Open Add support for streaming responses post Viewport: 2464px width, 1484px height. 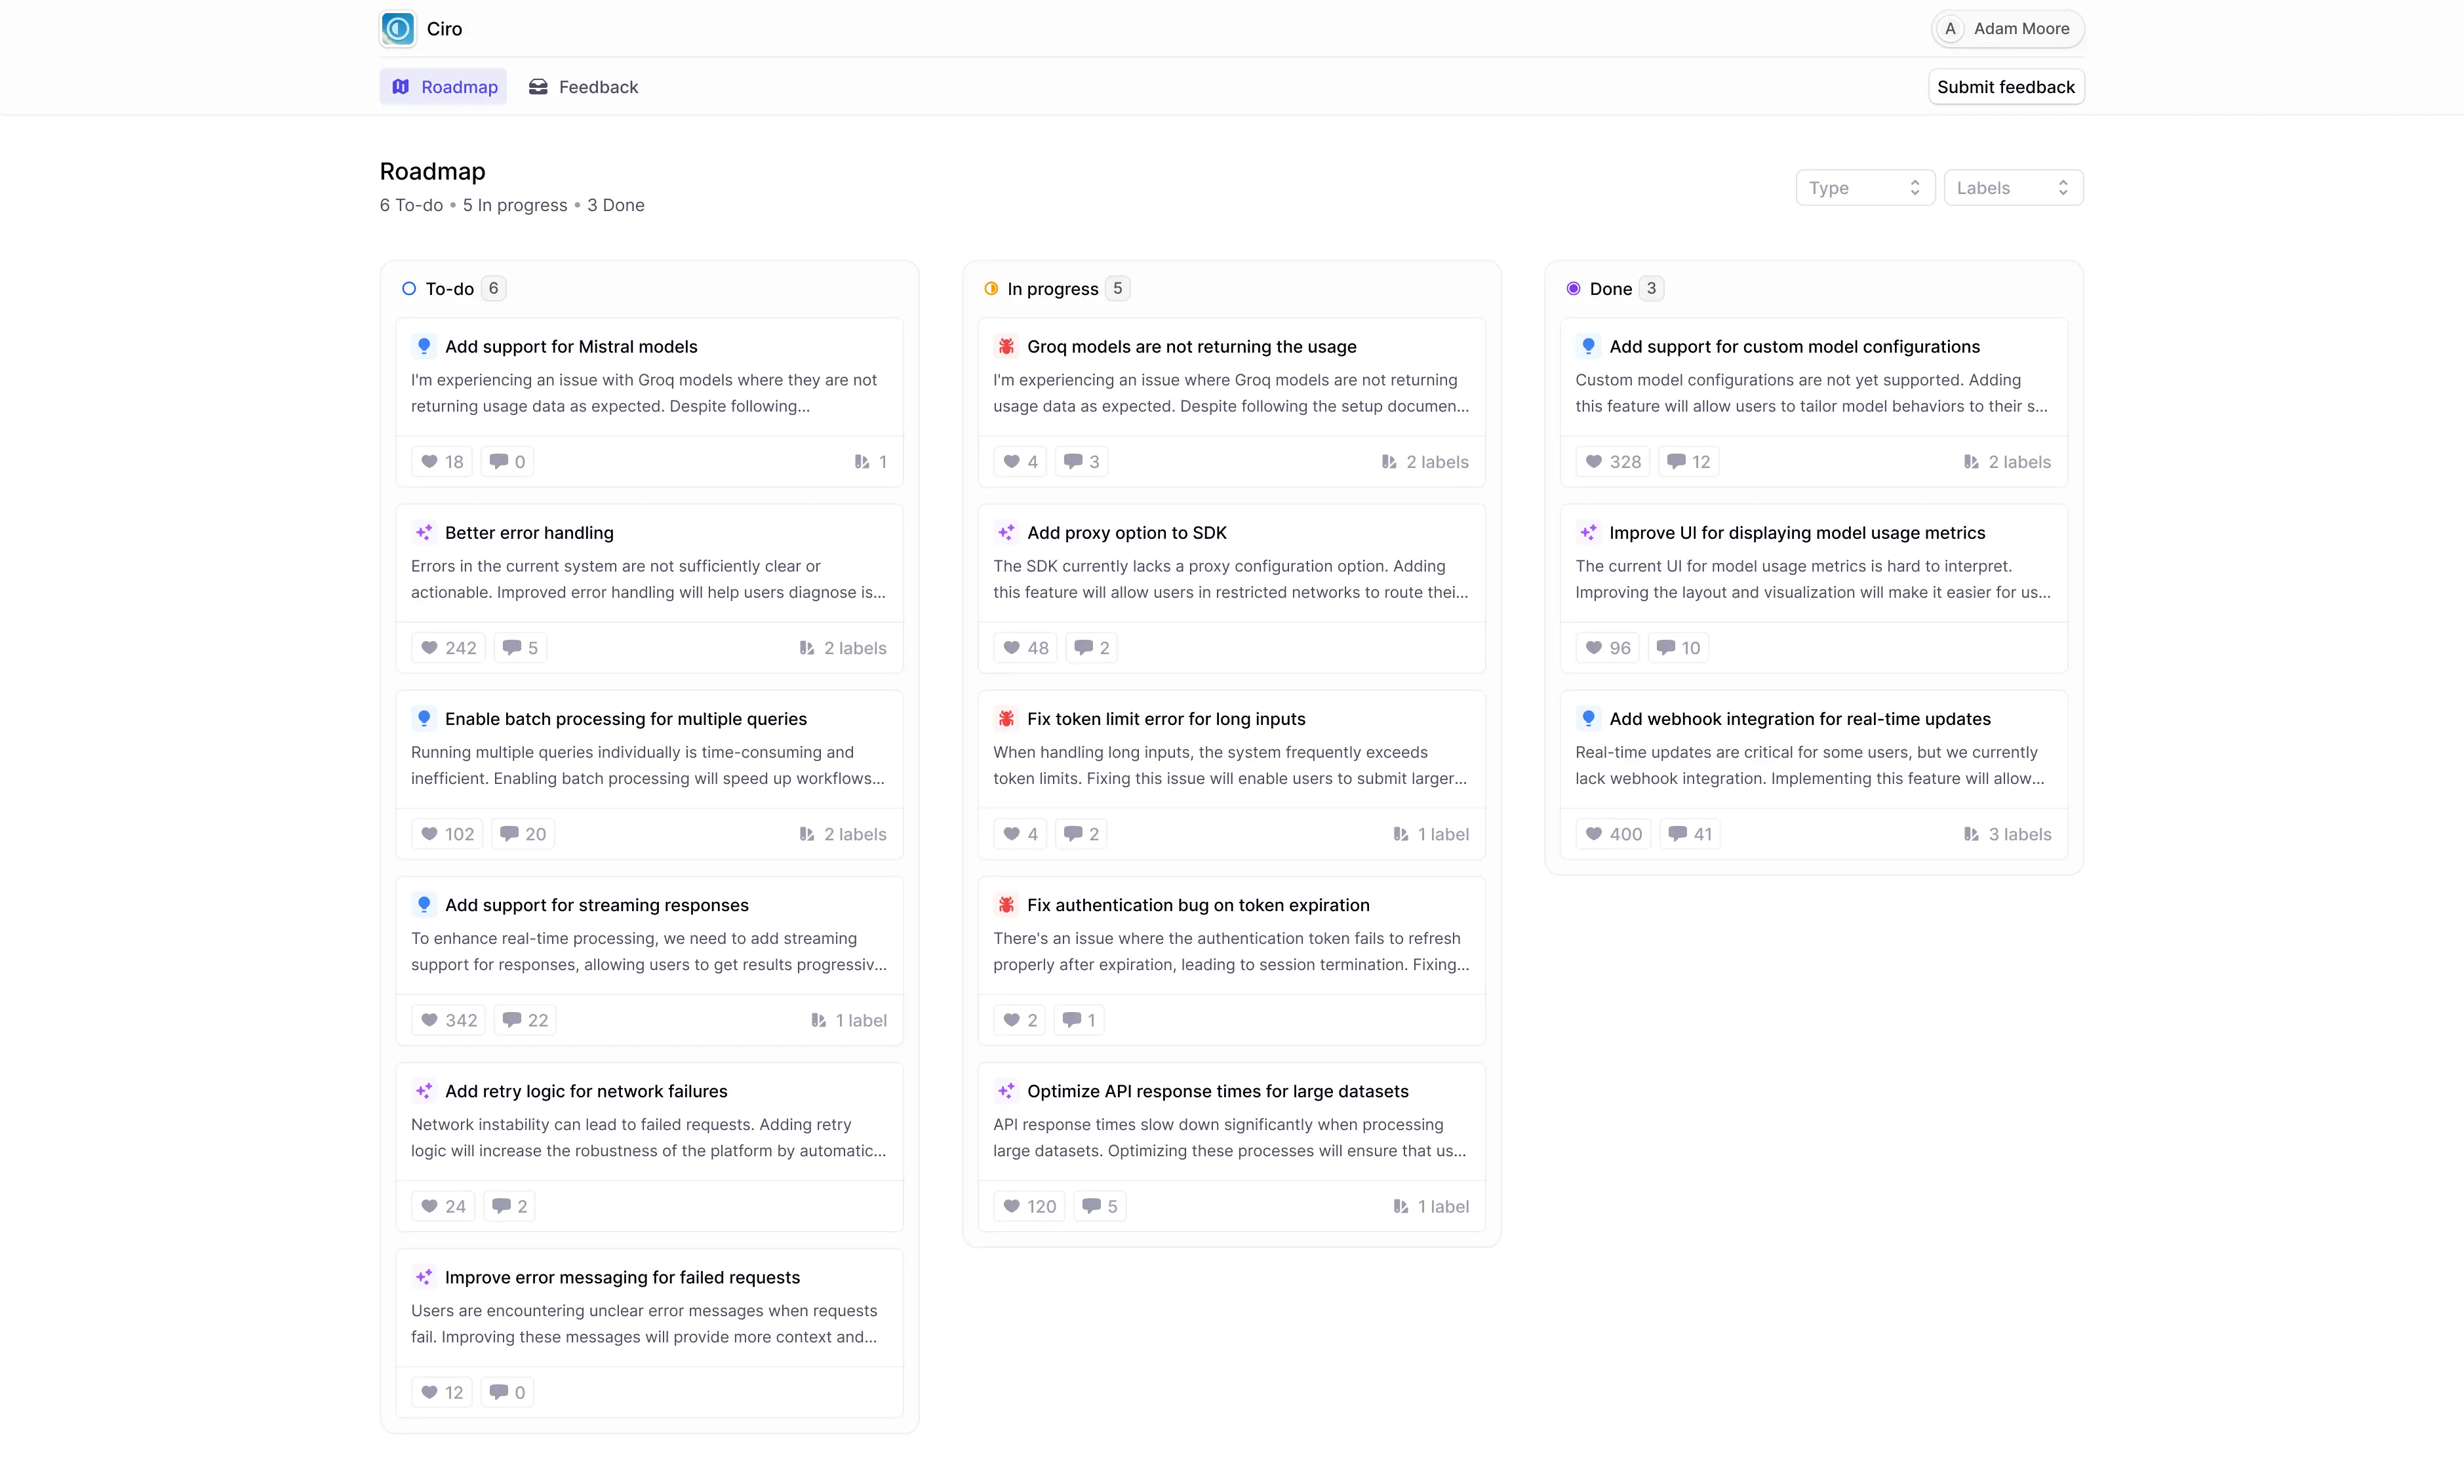click(x=596, y=905)
